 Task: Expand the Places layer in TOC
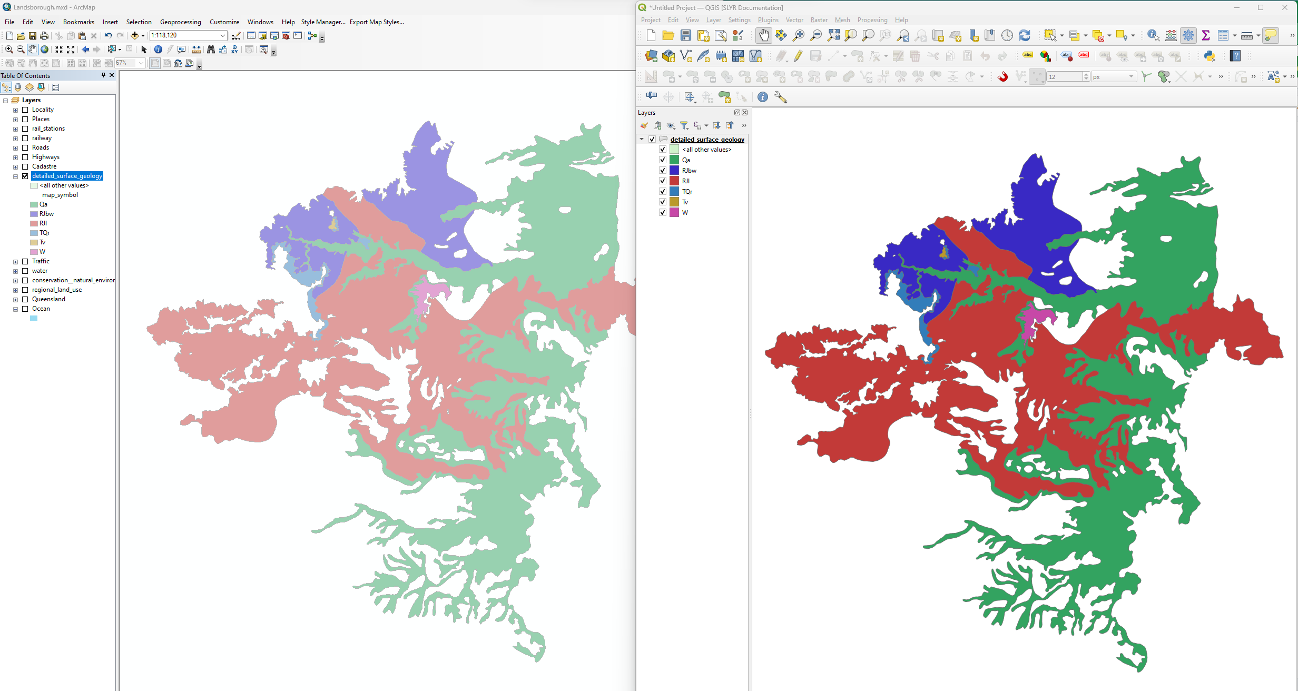click(15, 120)
